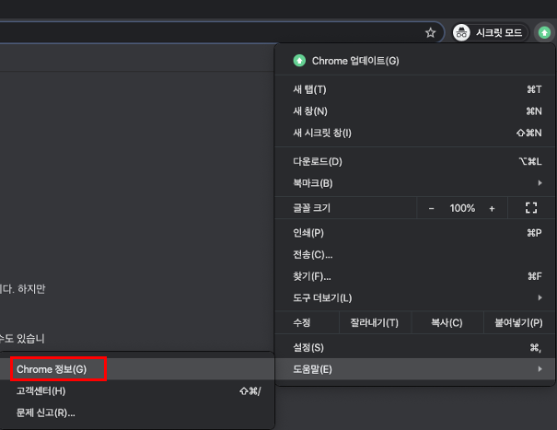Screen dimensions: 557x430
Task: Open 고객센터(H) help center
Action: pos(137,391)
